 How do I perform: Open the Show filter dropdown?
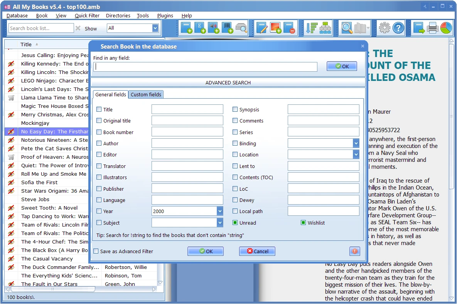click(155, 28)
